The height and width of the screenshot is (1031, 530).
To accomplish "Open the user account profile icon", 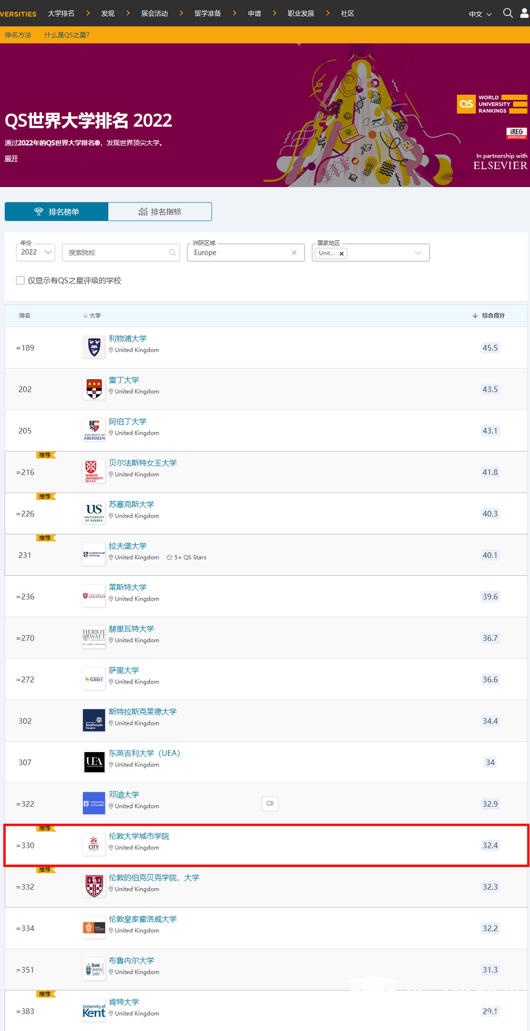I will pyautogui.click(x=524, y=13).
